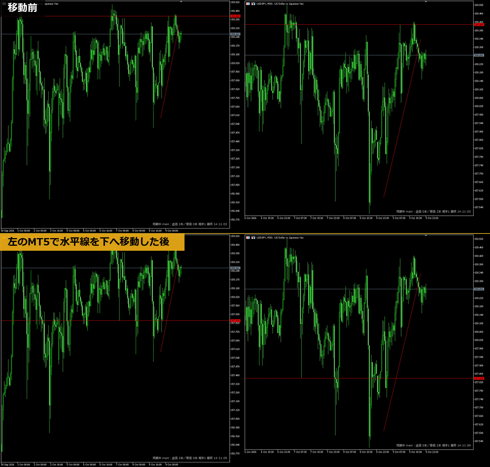Click the grey 158.262 current price label in the bottom-left chart
490x467 pixels.
(x=235, y=268)
